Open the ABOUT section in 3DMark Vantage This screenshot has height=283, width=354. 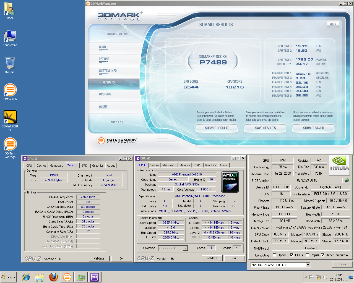[103, 107]
